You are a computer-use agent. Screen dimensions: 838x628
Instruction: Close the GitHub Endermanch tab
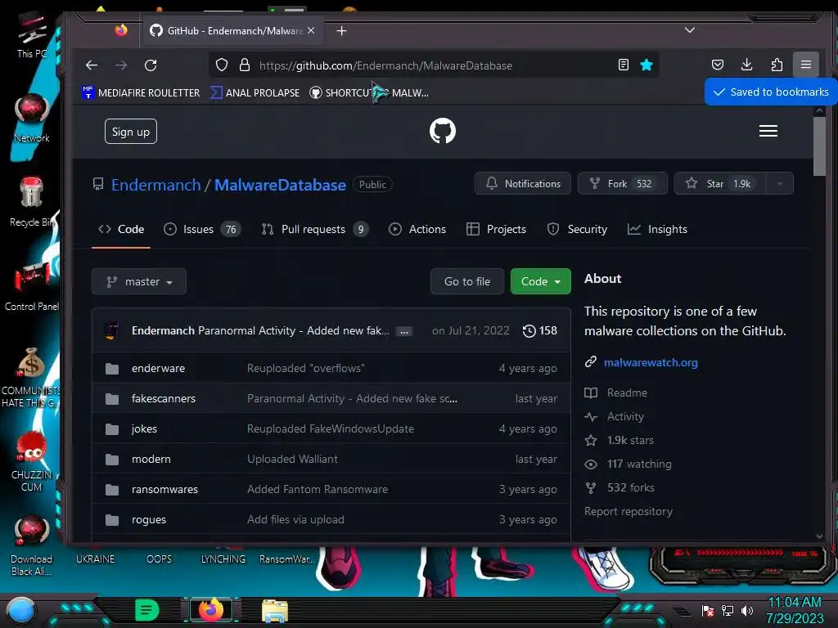click(x=311, y=30)
